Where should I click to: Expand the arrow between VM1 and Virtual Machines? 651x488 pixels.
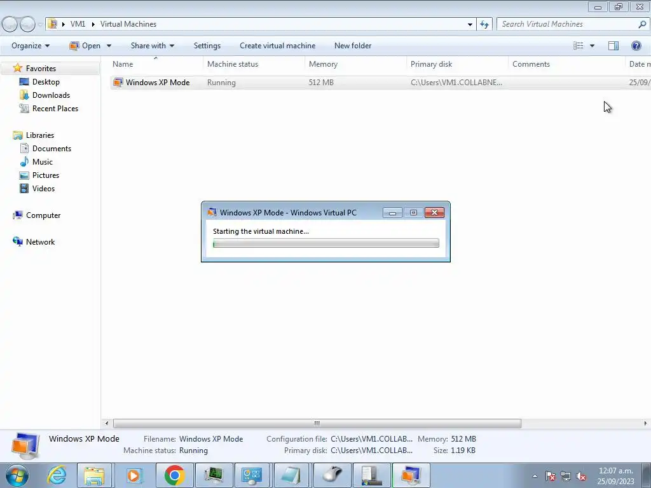click(x=93, y=24)
